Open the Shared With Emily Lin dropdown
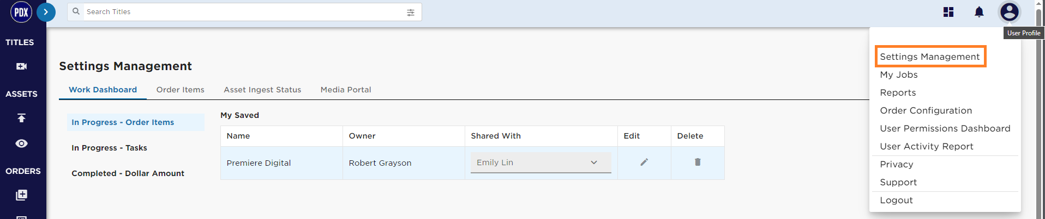The image size is (1045, 219). coord(540,162)
